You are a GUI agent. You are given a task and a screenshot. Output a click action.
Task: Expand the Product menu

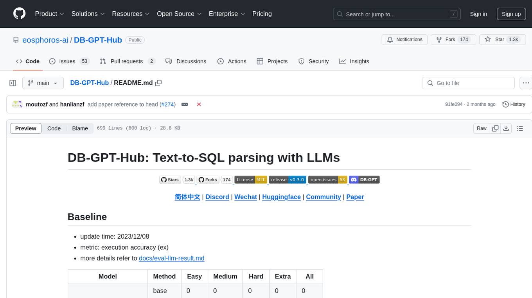50,14
